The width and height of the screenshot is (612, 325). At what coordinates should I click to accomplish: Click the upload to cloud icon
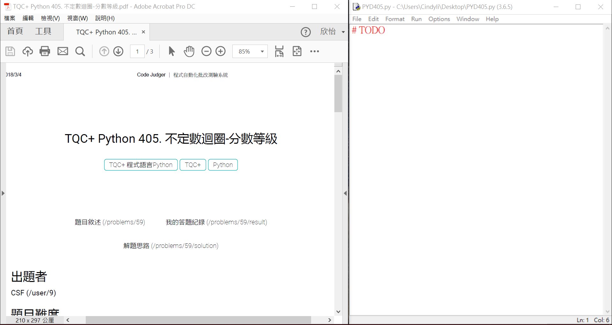(27, 51)
